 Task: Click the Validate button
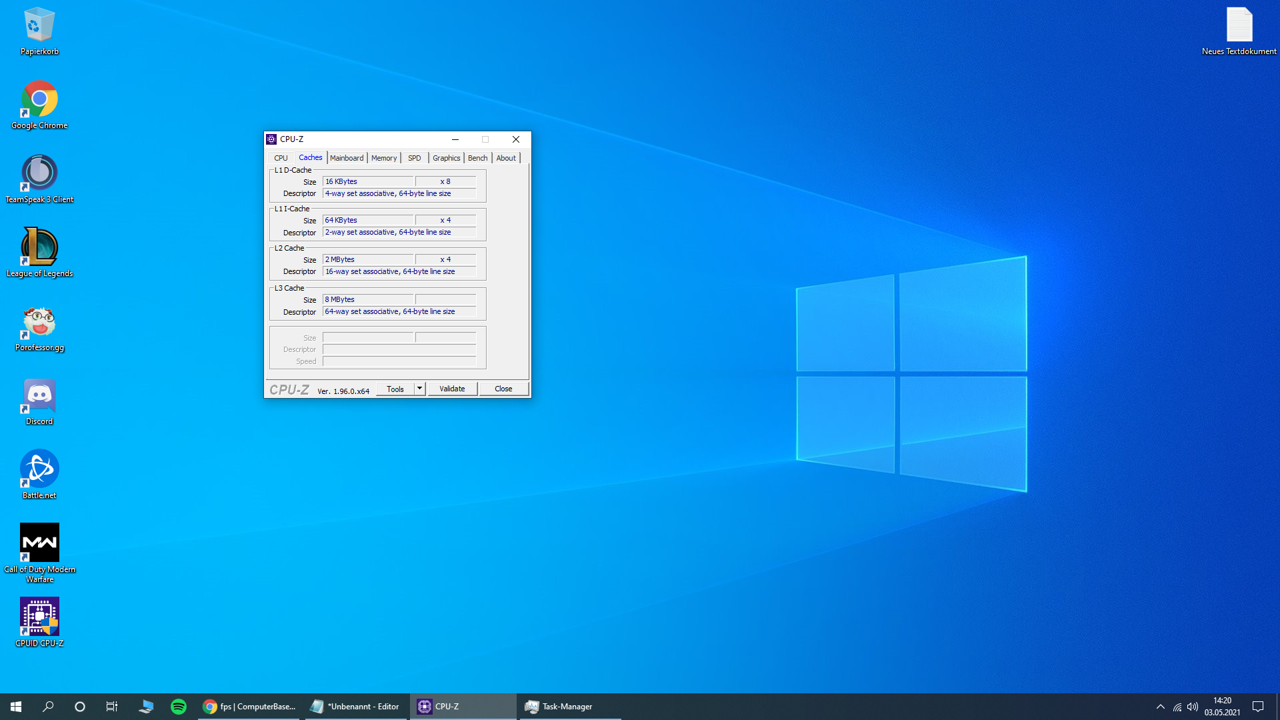(x=452, y=389)
